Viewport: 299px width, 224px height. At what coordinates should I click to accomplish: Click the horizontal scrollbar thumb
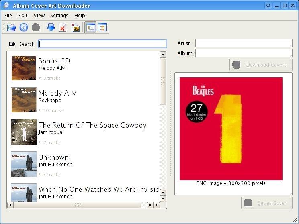pyautogui.click(x=78, y=205)
